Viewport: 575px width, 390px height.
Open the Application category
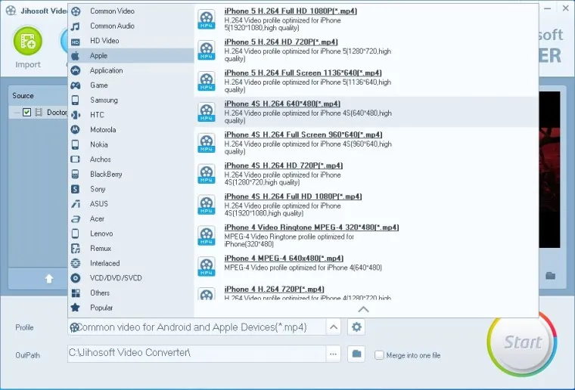click(131, 70)
